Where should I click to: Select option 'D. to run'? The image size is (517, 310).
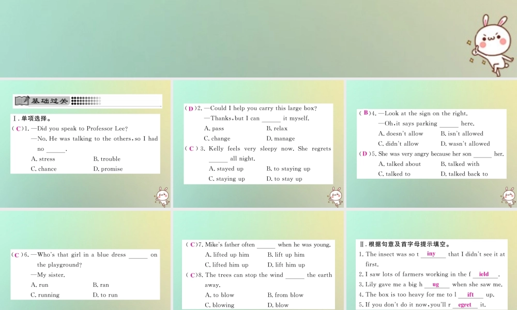105,295
